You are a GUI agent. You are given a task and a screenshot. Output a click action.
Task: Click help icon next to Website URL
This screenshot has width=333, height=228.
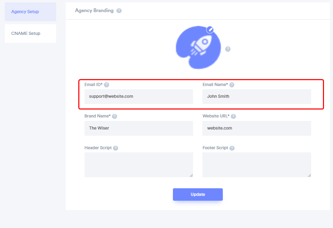(234, 116)
